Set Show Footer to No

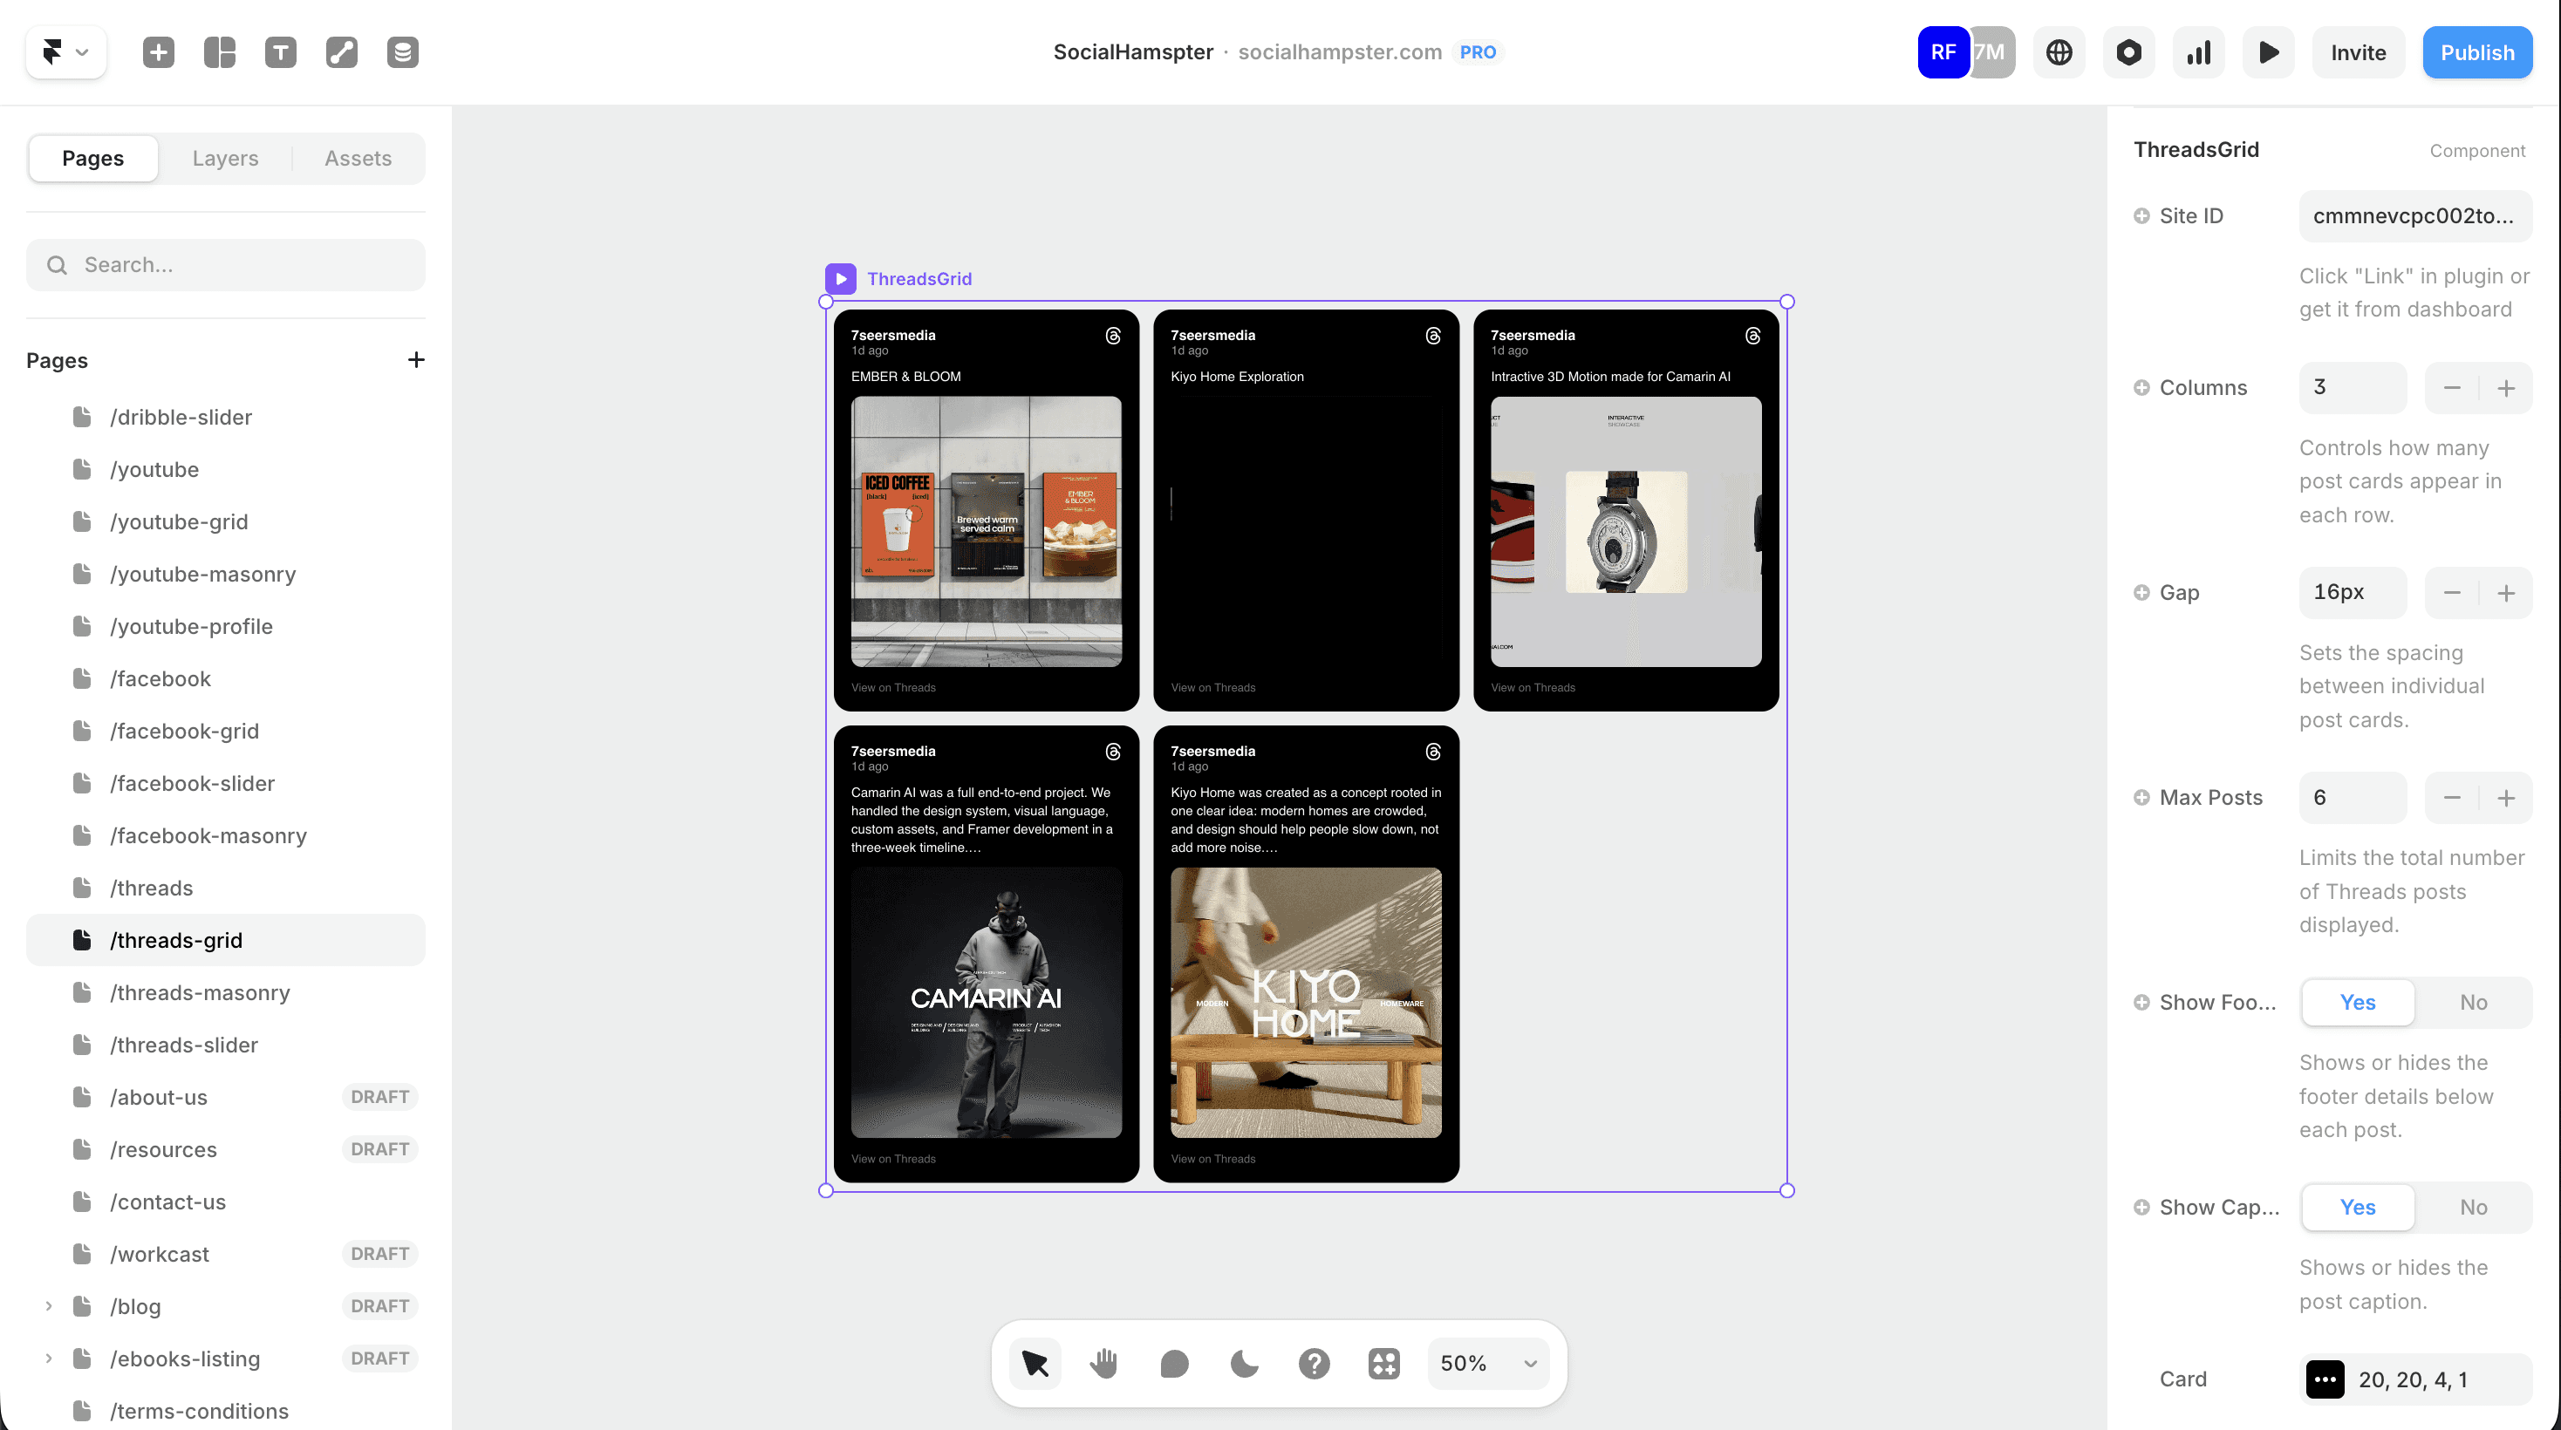click(2473, 1003)
